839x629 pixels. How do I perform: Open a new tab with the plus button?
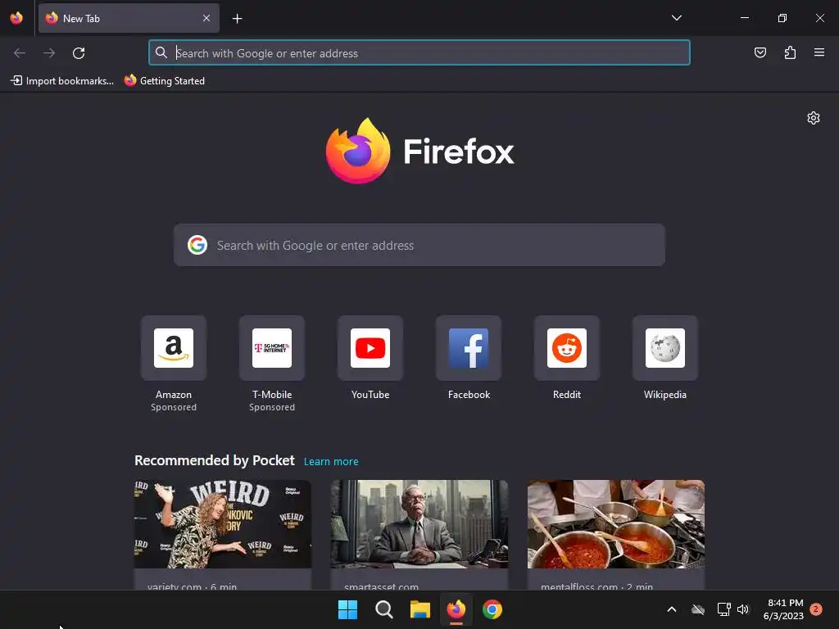[x=237, y=19]
